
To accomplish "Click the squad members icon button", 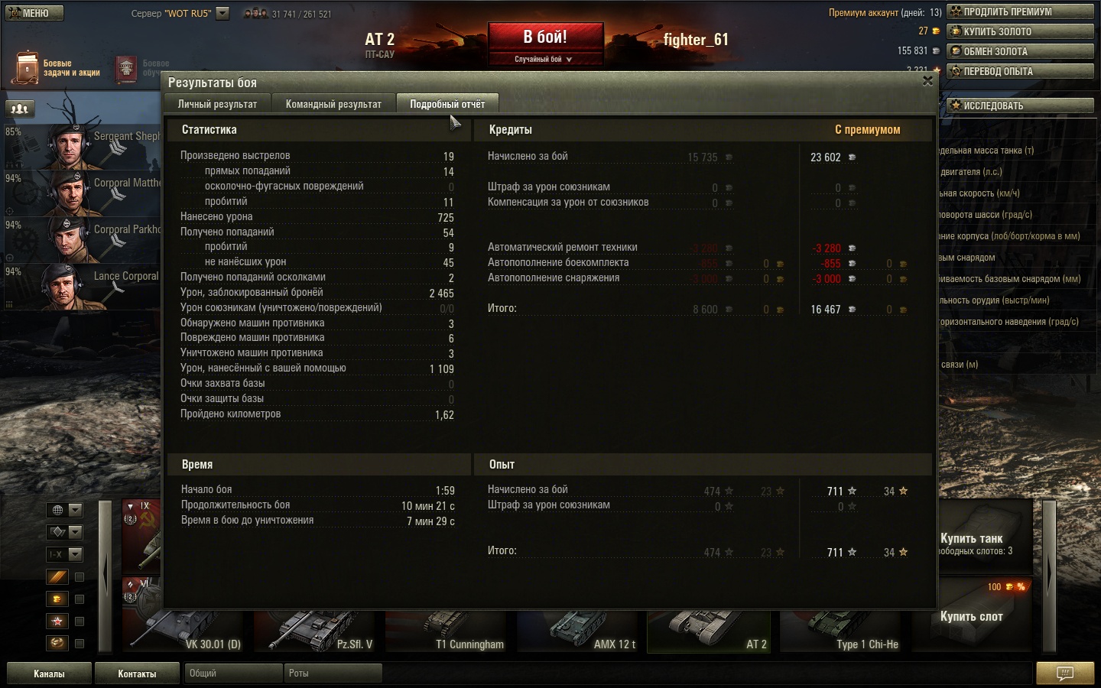I will pos(20,109).
